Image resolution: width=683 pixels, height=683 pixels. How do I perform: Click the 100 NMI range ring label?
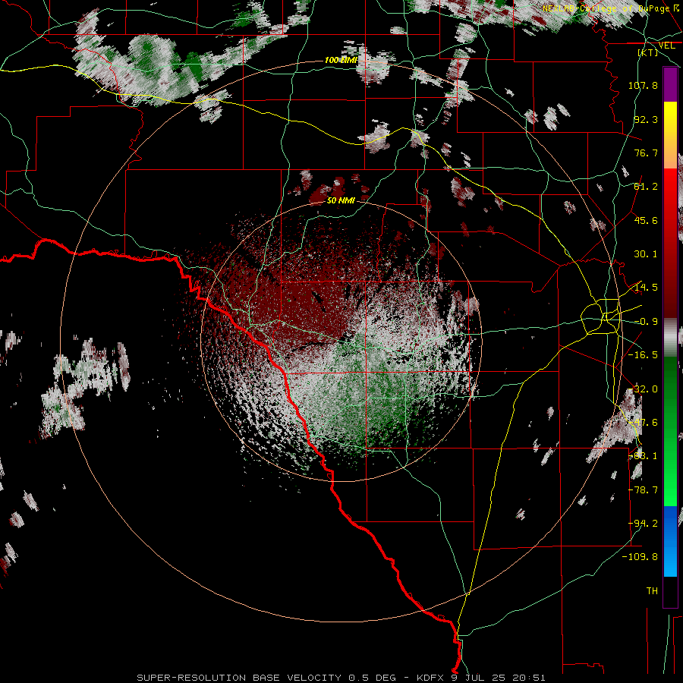click(x=341, y=60)
